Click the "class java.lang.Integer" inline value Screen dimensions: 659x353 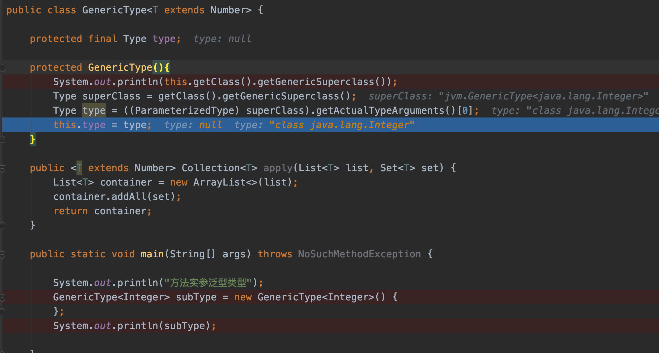pyautogui.click(x=341, y=125)
